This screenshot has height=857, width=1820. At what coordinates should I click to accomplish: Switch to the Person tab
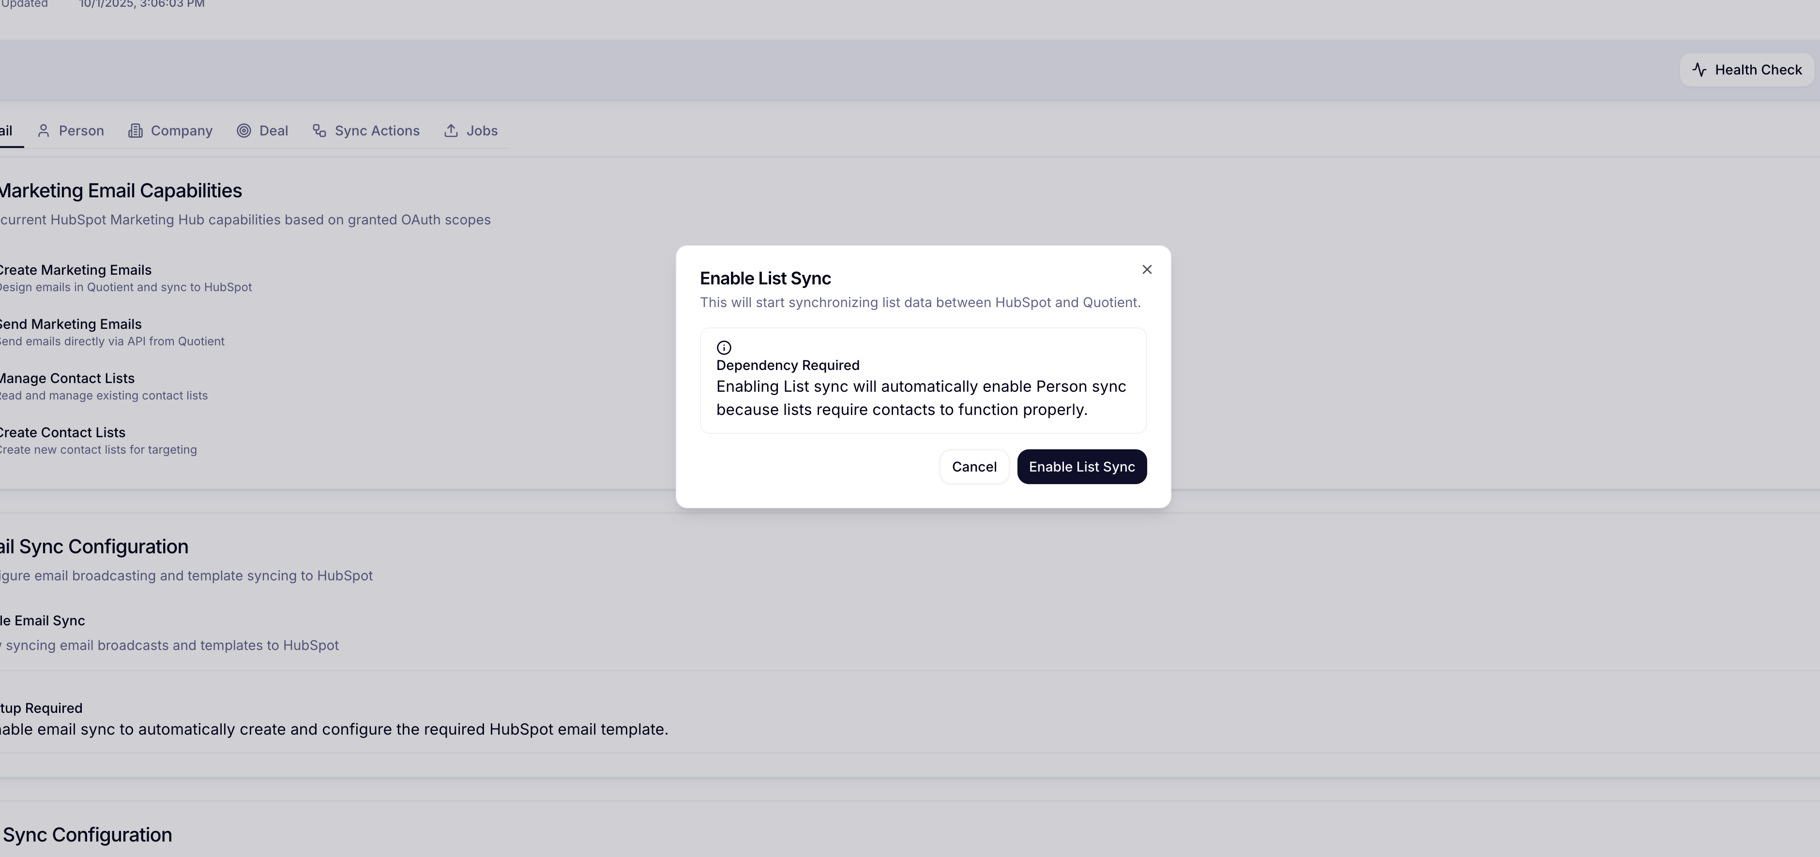click(x=71, y=131)
